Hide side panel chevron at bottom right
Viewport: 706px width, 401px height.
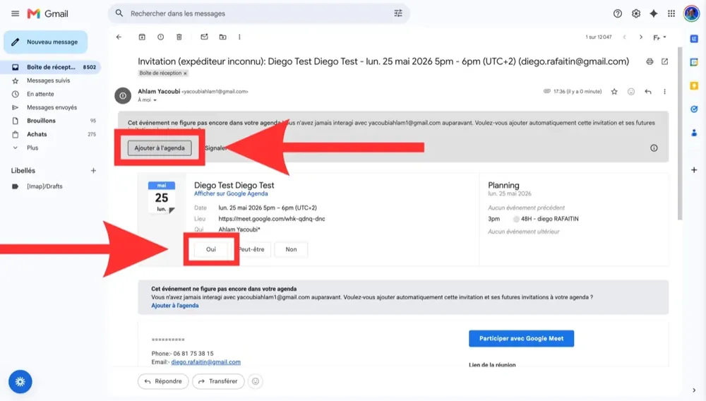[x=694, y=390]
